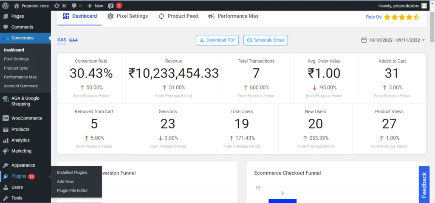The height and width of the screenshot is (203, 435).
Task: Click the Conversion Rate 30.43% value
Action: 91,74
